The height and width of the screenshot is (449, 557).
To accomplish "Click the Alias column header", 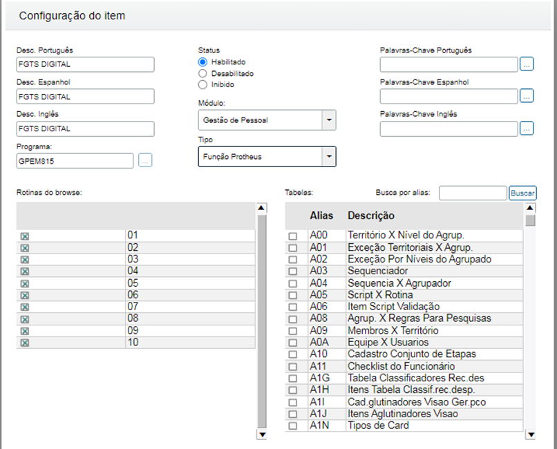I will (x=321, y=216).
